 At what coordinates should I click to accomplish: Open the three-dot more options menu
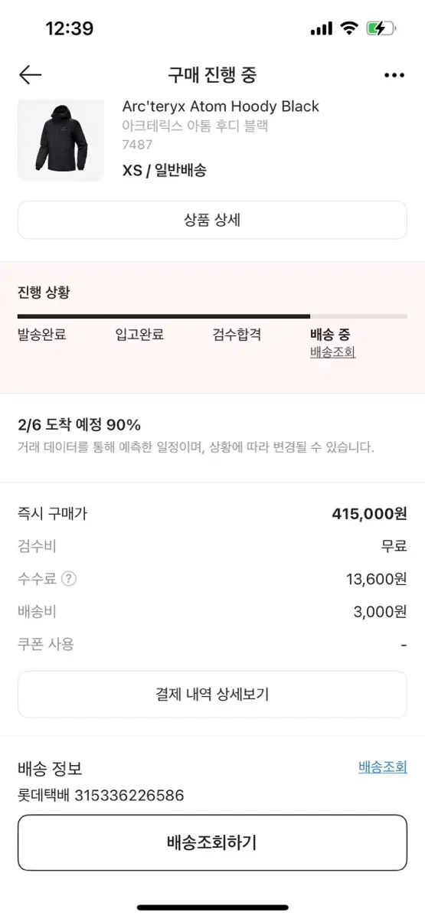click(x=394, y=75)
